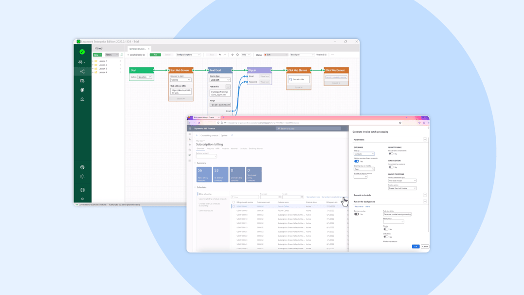Disable the Batch processing toggle

coord(357,214)
